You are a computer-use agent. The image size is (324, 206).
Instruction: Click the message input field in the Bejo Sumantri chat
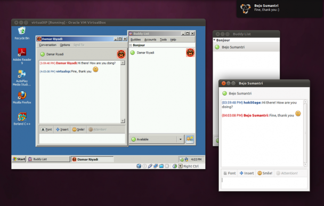264,183
